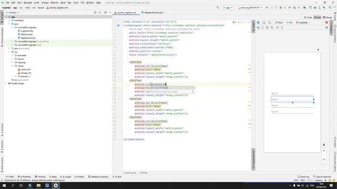
Task: Open the LoginApi theme dropdown
Action: [x=303, y=23]
